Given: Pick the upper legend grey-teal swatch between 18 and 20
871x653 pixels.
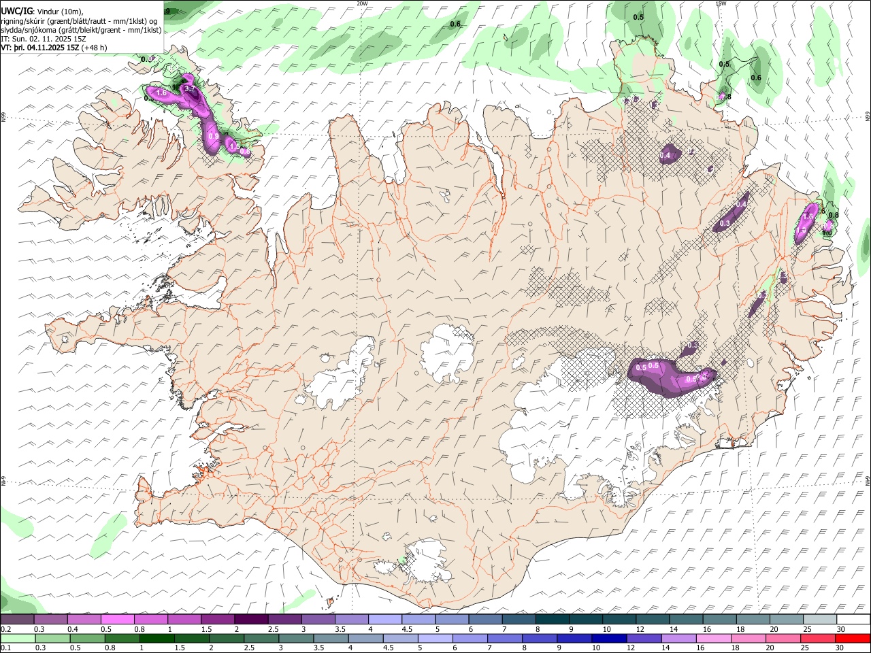Looking at the screenshot, I should [x=753, y=619].
